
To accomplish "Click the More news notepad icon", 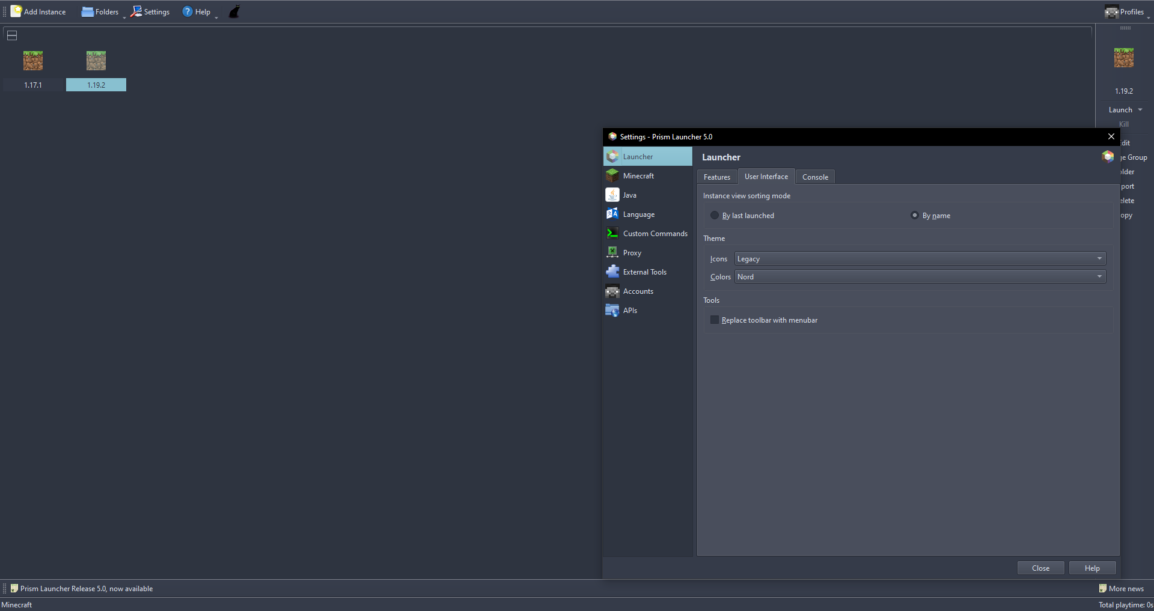I will pyautogui.click(x=1103, y=588).
